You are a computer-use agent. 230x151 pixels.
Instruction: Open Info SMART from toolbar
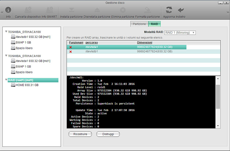pos(49,10)
